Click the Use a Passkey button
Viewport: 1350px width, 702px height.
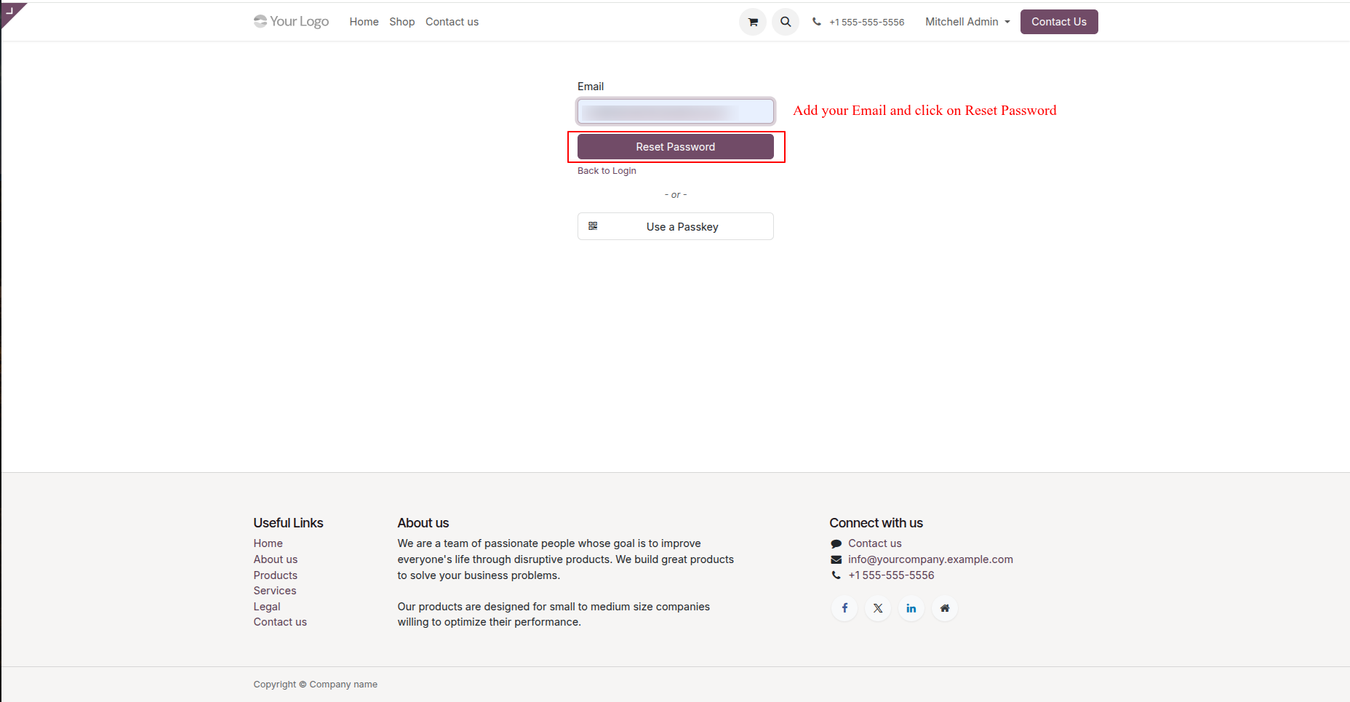[x=676, y=226]
